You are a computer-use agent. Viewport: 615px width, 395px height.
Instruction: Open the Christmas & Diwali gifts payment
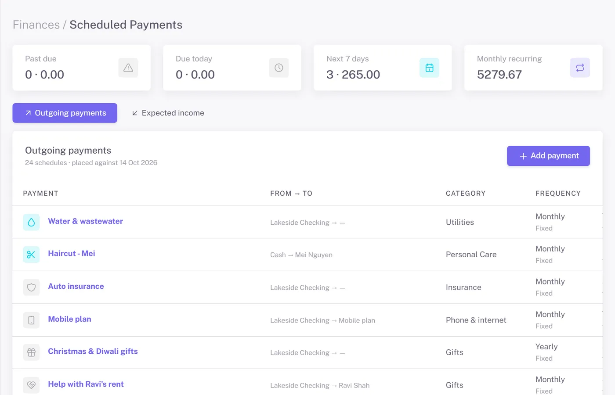coord(93,351)
